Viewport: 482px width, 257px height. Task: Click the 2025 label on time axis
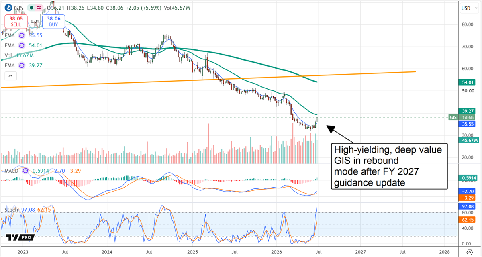192,252
